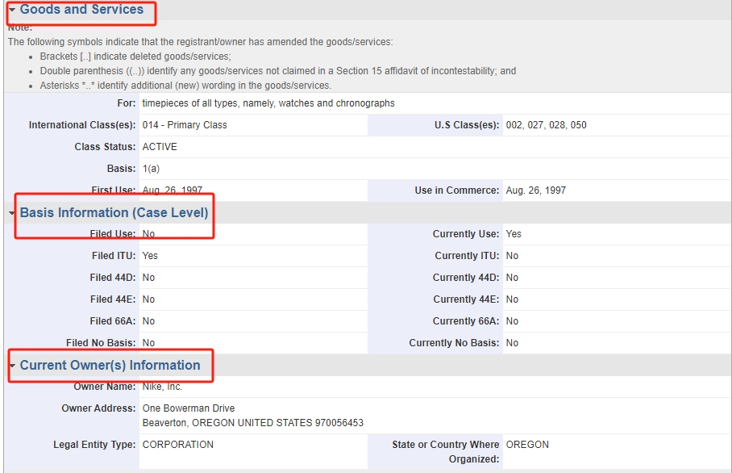
Task: Collapse the Basis Information section arrow
Action: pyautogui.click(x=12, y=213)
